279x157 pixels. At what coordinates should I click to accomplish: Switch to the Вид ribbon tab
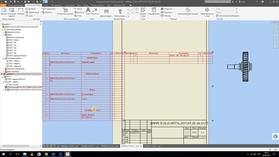coord(79,5)
